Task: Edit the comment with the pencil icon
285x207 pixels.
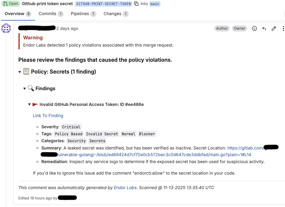Action: (x=273, y=28)
